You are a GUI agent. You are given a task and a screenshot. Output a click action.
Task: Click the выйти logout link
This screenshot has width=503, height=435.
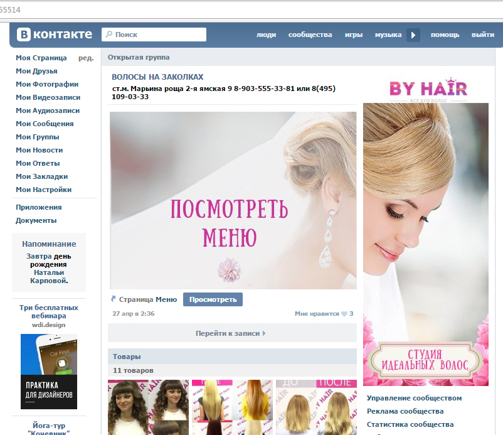[x=482, y=35]
